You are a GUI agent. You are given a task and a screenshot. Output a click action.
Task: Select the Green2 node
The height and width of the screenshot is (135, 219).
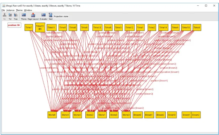[x=196, y=115]
